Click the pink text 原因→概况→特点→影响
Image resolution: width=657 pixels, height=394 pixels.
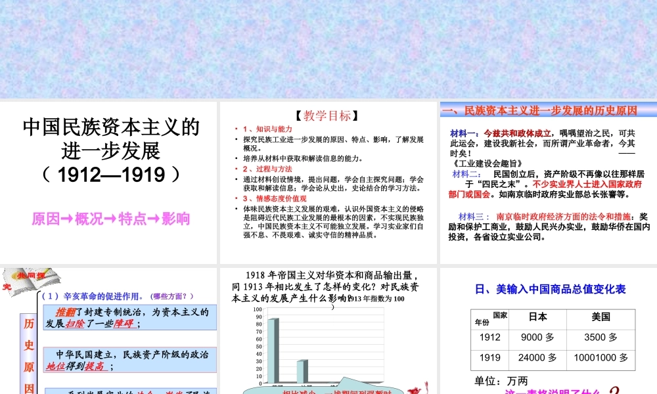coord(111,219)
